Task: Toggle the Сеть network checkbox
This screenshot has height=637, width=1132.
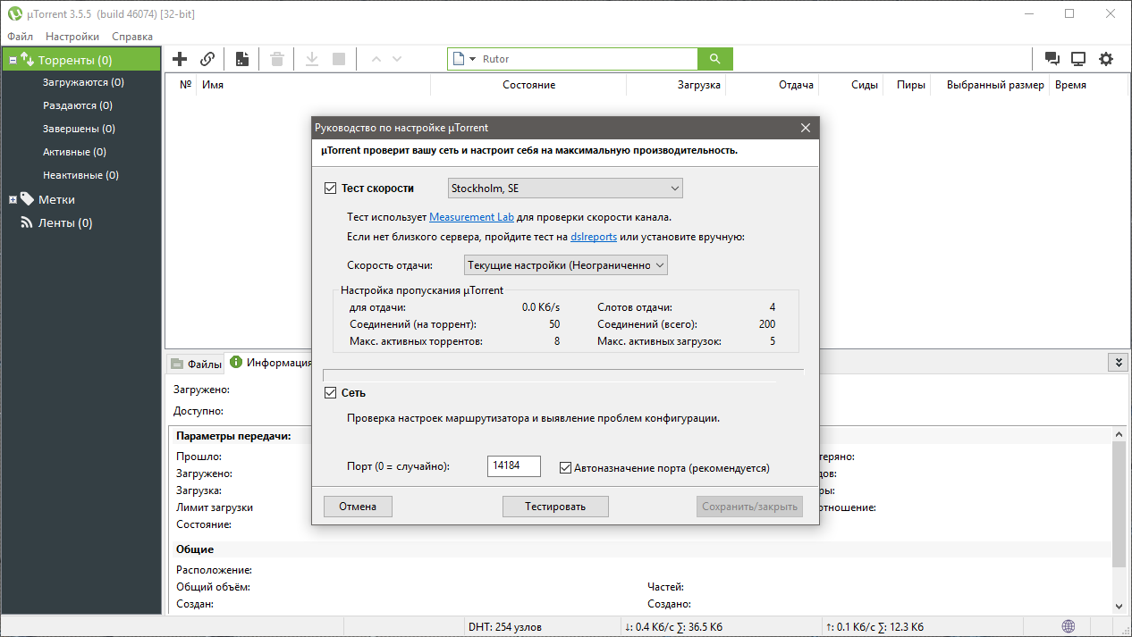Action: (x=330, y=393)
